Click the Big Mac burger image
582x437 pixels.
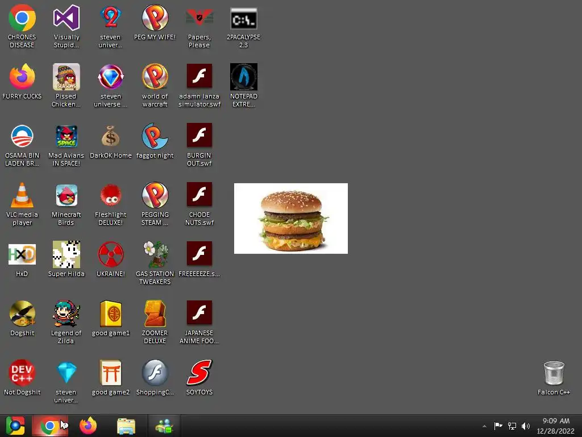point(291,218)
